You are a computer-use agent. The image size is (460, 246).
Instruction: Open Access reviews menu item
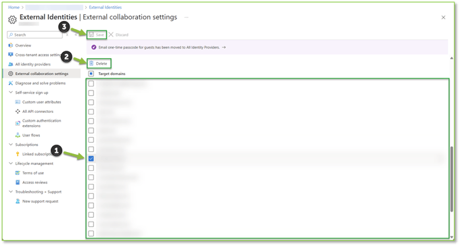click(34, 182)
